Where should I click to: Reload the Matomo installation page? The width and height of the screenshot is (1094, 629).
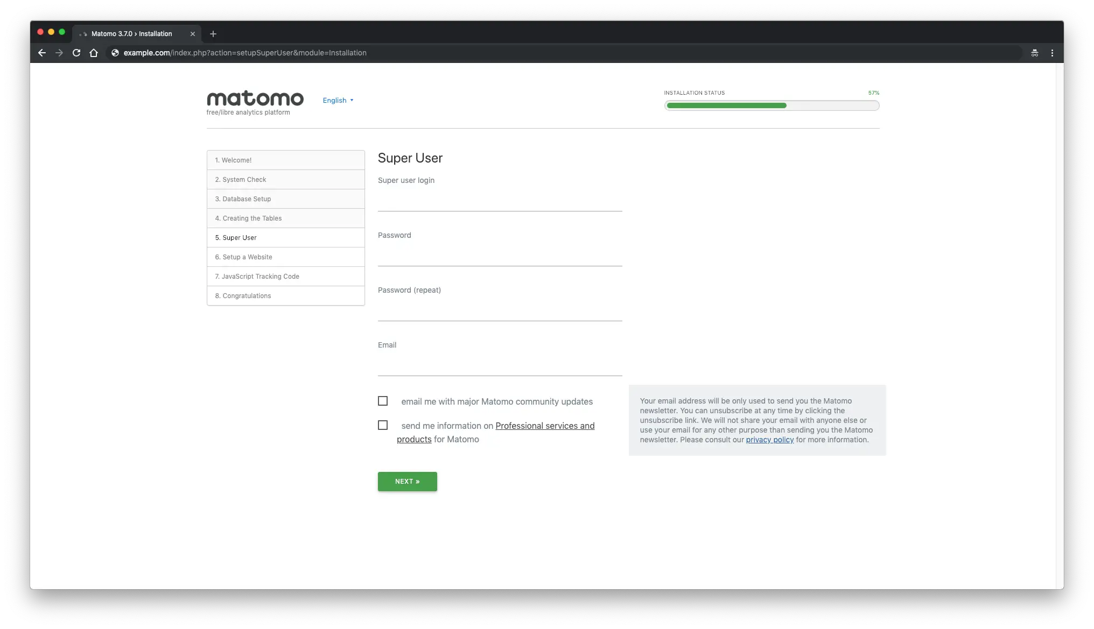pos(76,53)
